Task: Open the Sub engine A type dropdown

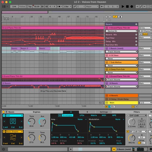Action: pyautogui.click(x=14, y=116)
